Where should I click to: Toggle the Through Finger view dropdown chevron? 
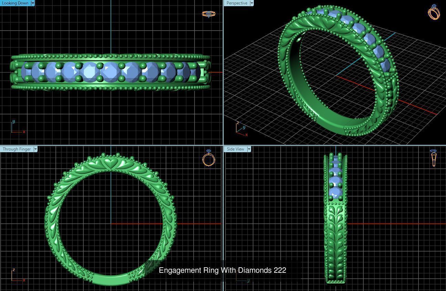click(35, 149)
